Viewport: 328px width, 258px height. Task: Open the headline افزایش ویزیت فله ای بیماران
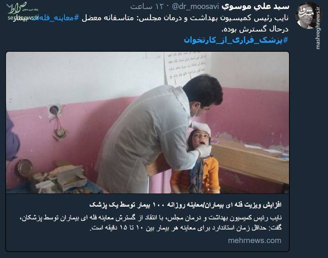pos(185,205)
